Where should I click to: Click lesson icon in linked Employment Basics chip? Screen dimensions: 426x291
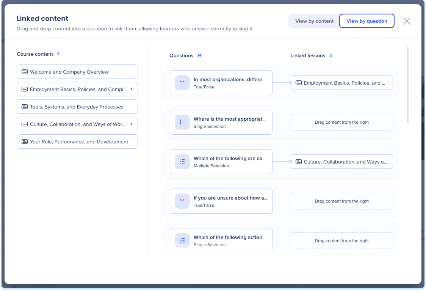[299, 83]
